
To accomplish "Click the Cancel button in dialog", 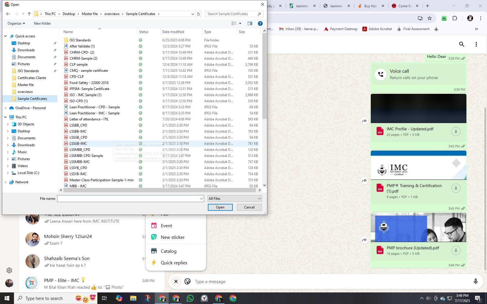I will tap(249, 207).
